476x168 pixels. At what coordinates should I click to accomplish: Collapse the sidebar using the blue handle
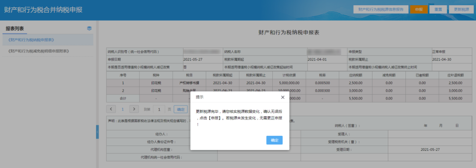tap(97, 132)
